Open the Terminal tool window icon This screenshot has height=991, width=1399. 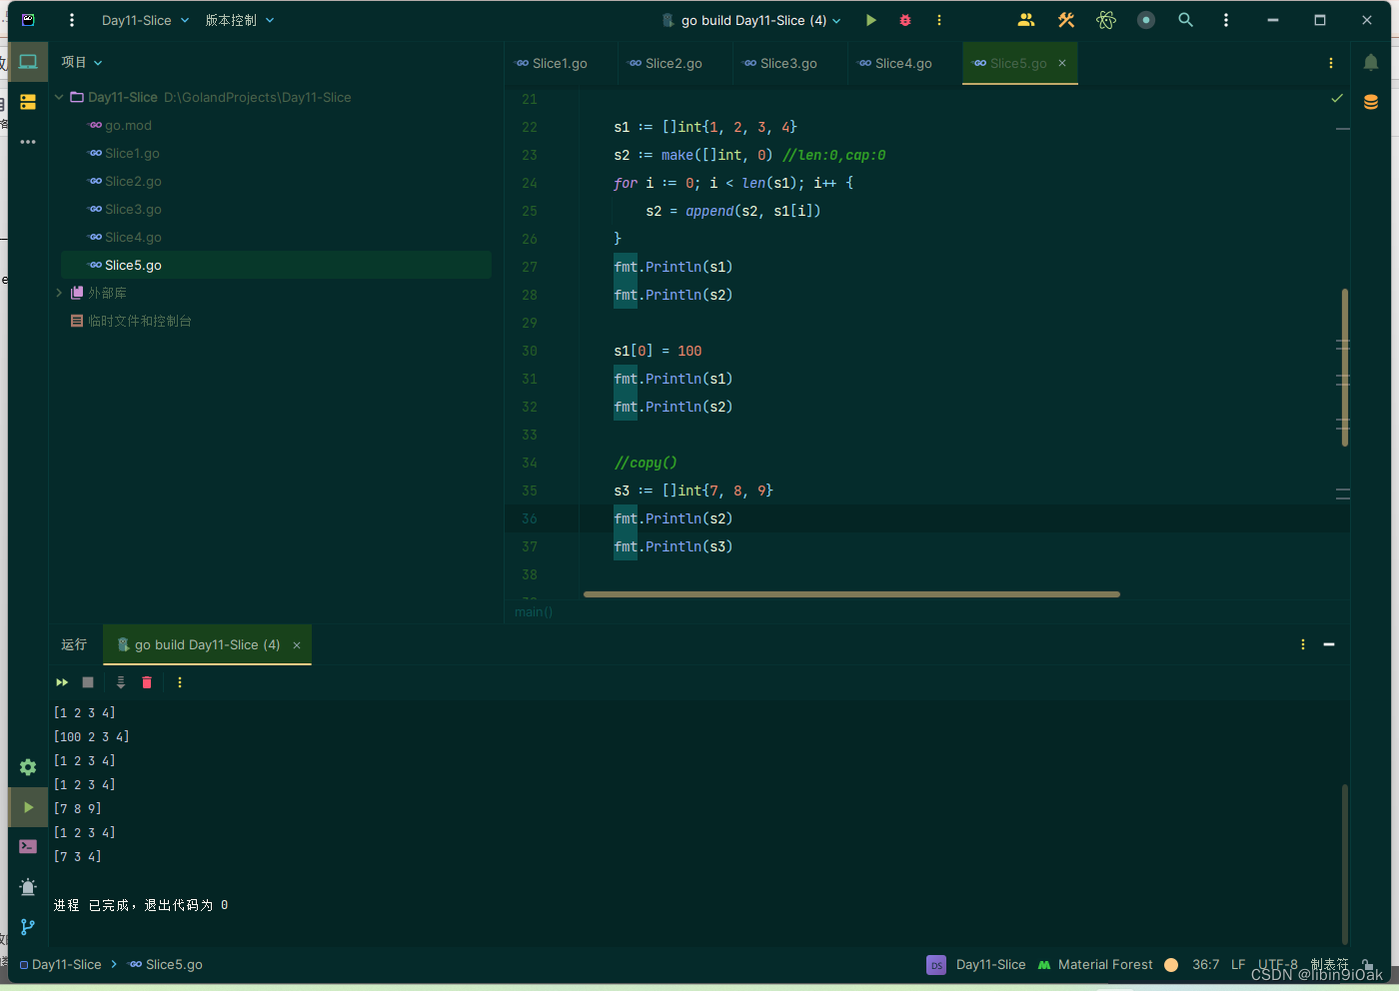pyautogui.click(x=28, y=846)
